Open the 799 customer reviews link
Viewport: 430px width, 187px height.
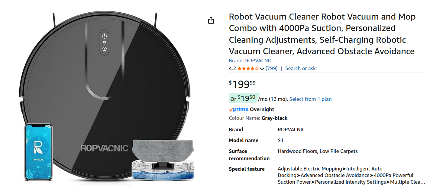tap(271, 68)
